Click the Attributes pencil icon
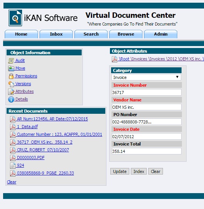Image resolution: width=204 pixels, height=209 pixels. click(11, 92)
